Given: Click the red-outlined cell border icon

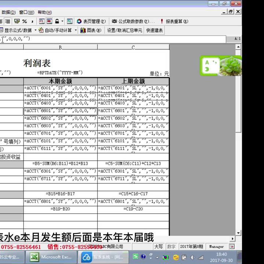Looking at the screenshot, I should [42, 21].
